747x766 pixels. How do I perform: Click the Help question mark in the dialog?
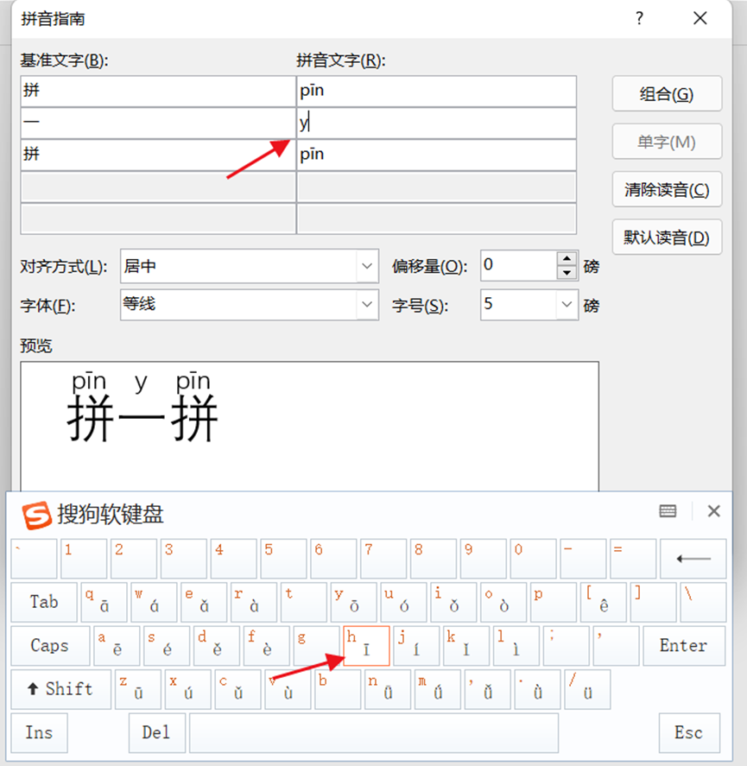pyautogui.click(x=639, y=18)
